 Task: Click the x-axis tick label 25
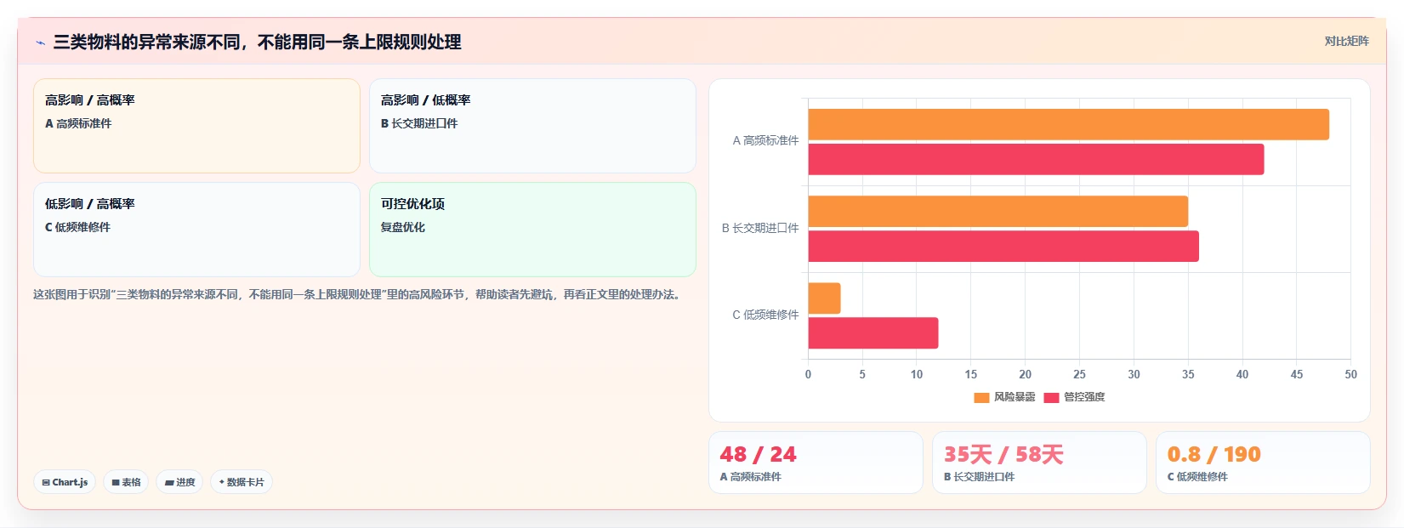click(1079, 374)
